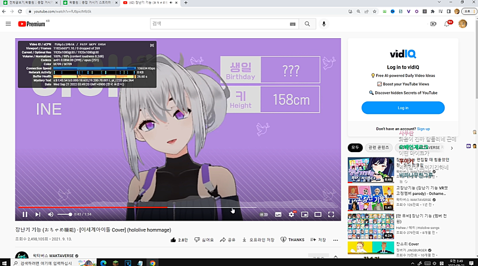The width and height of the screenshot is (478, 266).
Task: Toggle the autoplay switch in player
Action: (x=263, y=214)
